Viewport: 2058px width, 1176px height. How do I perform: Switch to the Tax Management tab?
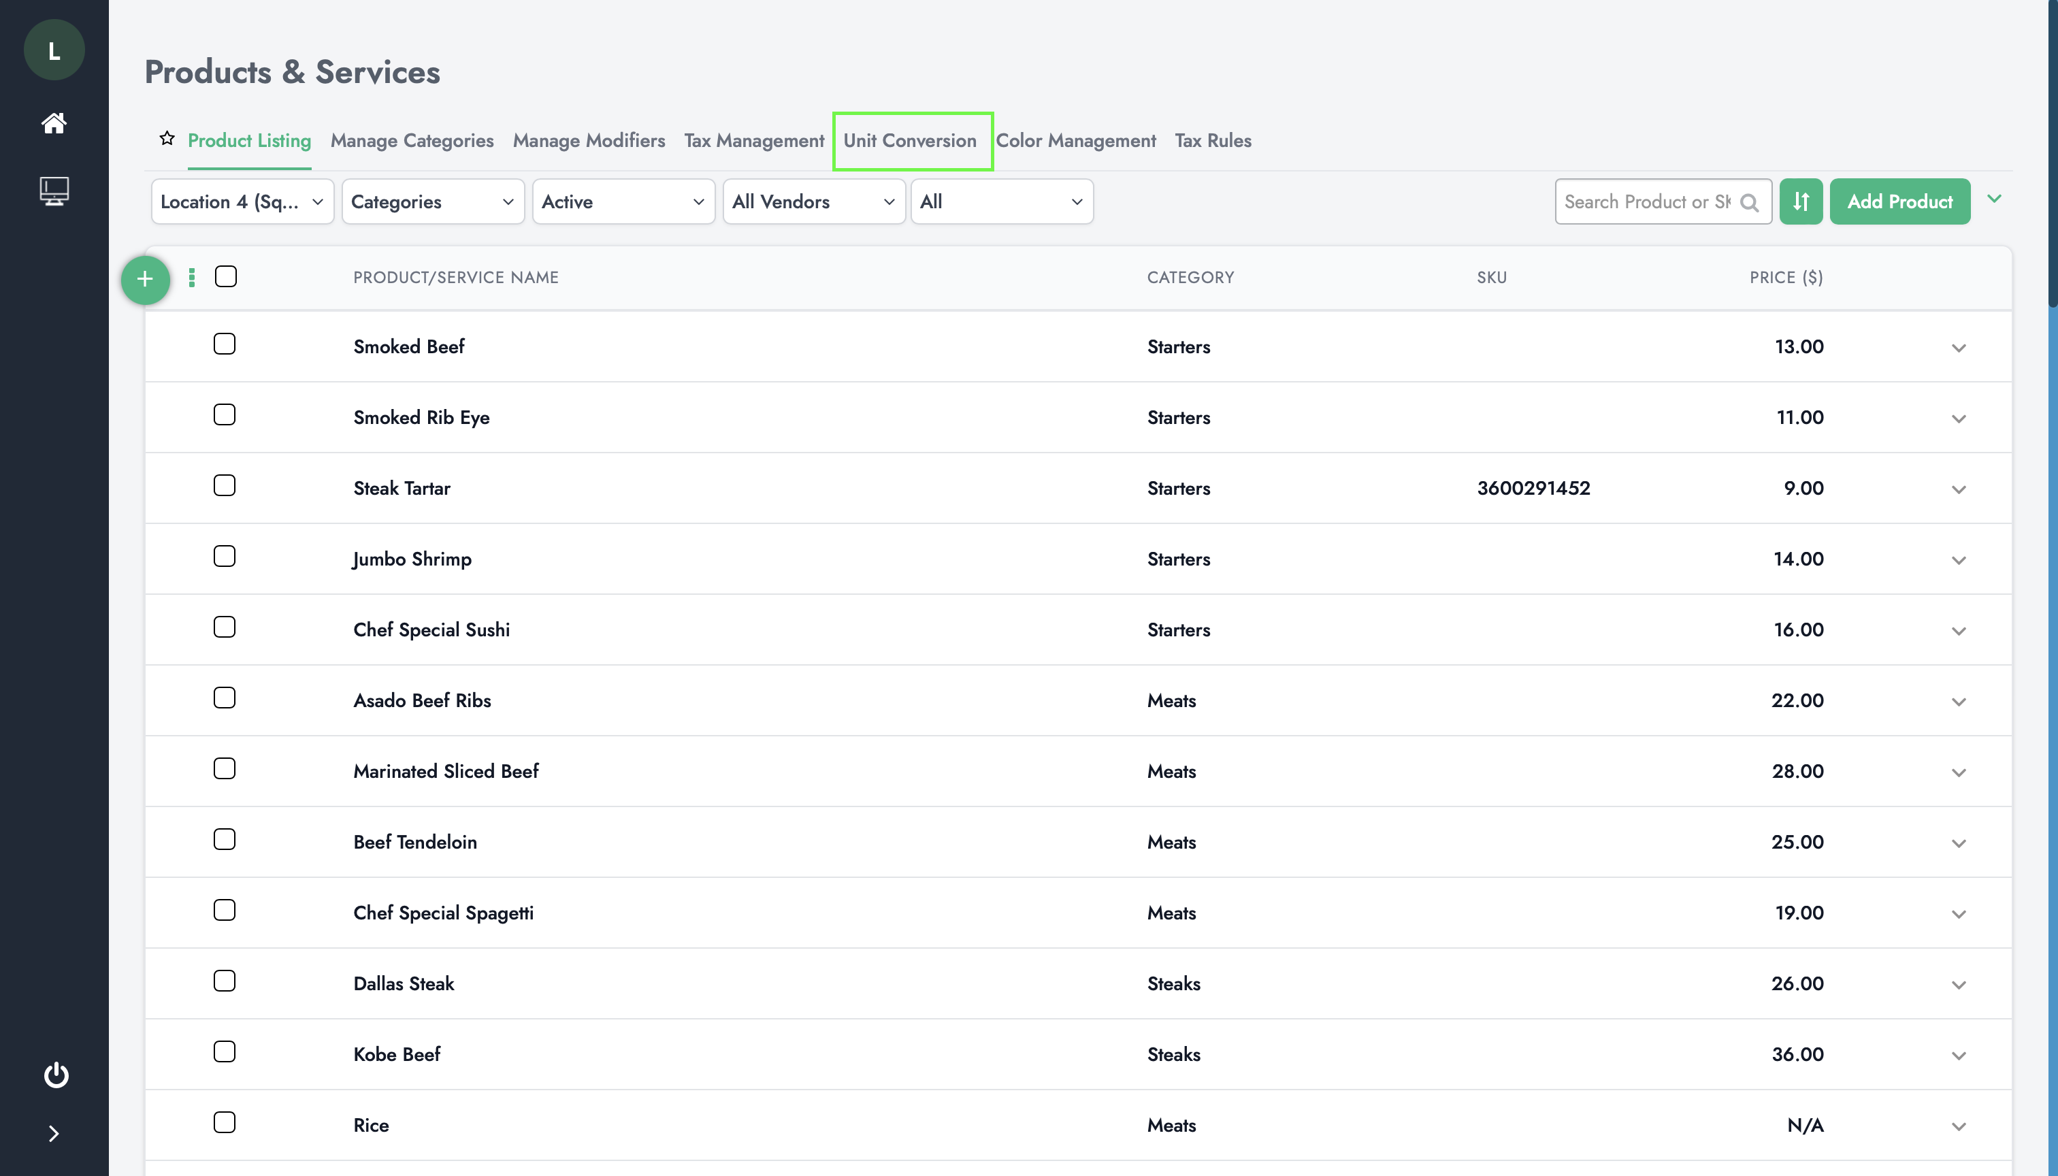click(x=753, y=140)
